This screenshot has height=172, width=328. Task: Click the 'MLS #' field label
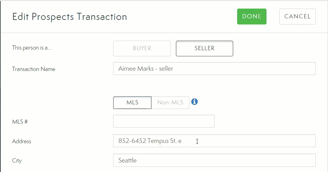20,122
